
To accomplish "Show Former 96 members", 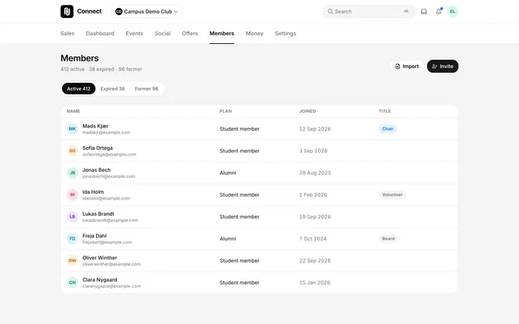I will 146,89.
